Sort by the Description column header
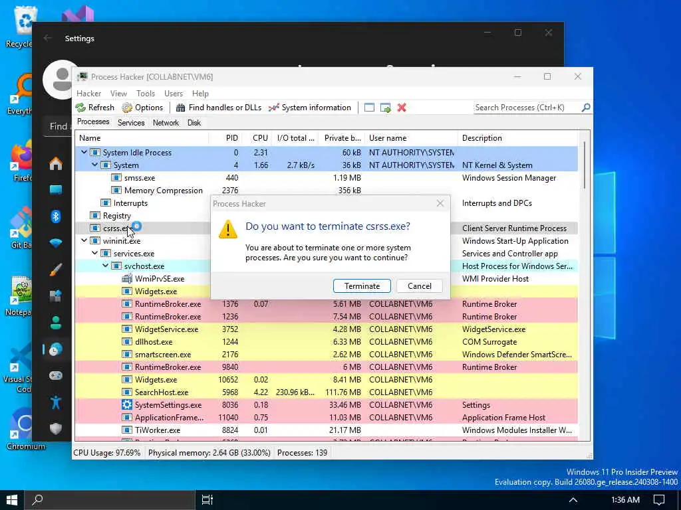Image resolution: width=681 pixels, height=510 pixels. point(517,138)
